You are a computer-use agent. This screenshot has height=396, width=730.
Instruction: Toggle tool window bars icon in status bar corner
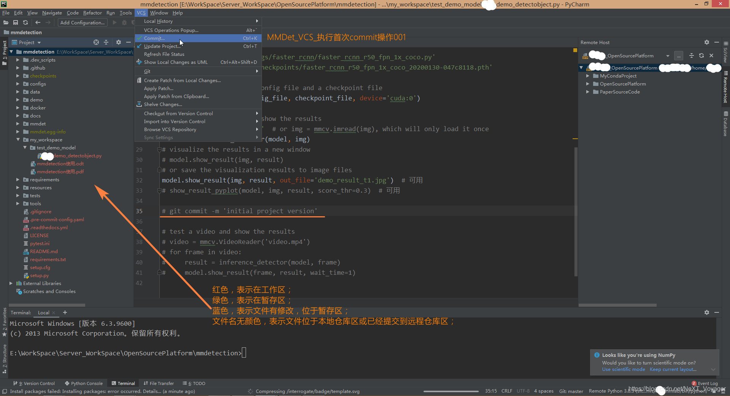tap(5, 391)
